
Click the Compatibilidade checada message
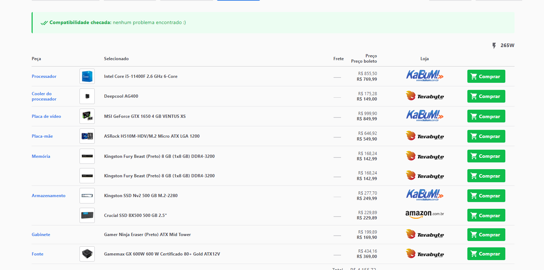coord(117,23)
